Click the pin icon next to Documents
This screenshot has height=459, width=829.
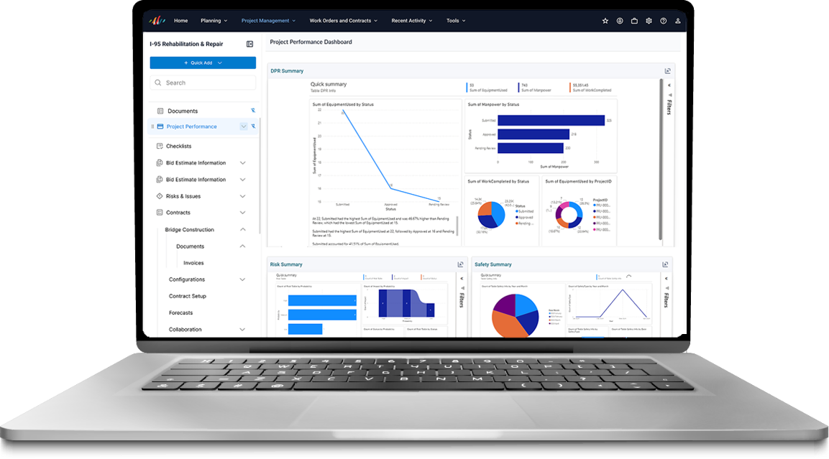click(253, 111)
